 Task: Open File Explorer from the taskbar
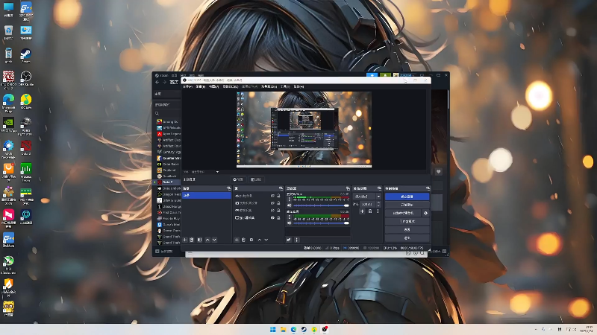[x=283, y=329]
